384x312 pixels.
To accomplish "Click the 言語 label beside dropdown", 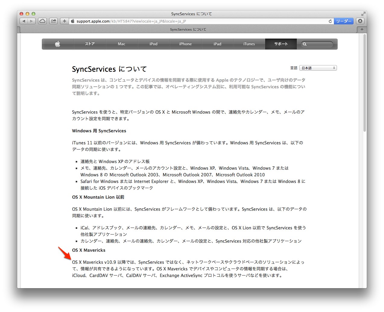I will pos(294,68).
